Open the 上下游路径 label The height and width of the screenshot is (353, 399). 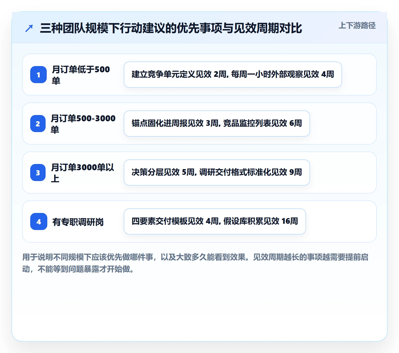[x=357, y=26]
